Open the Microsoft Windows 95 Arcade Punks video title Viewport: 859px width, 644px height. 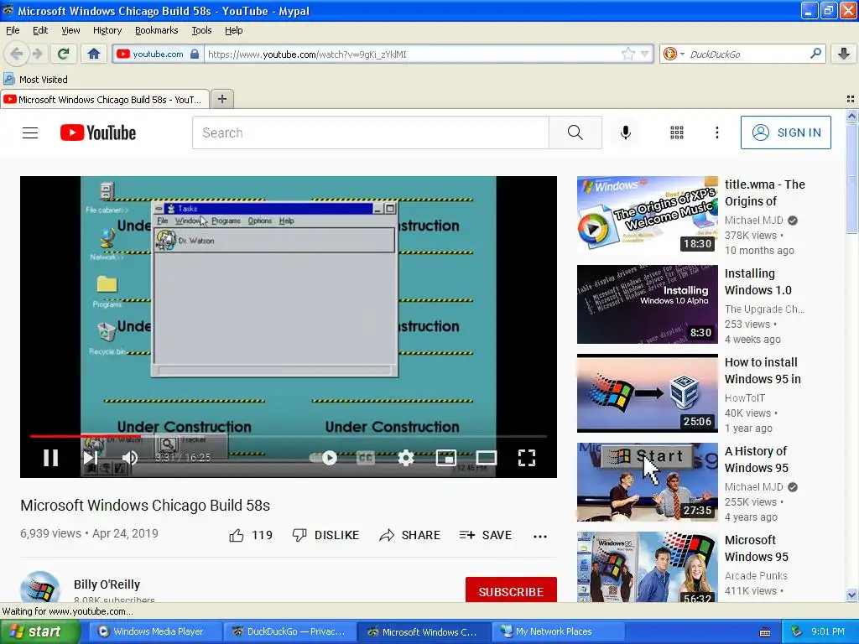[756, 548]
